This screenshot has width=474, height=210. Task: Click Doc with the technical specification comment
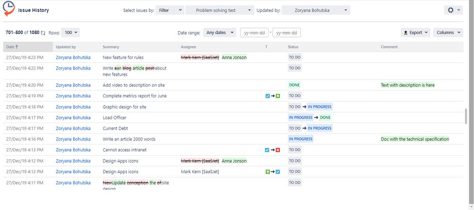point(415,139)
